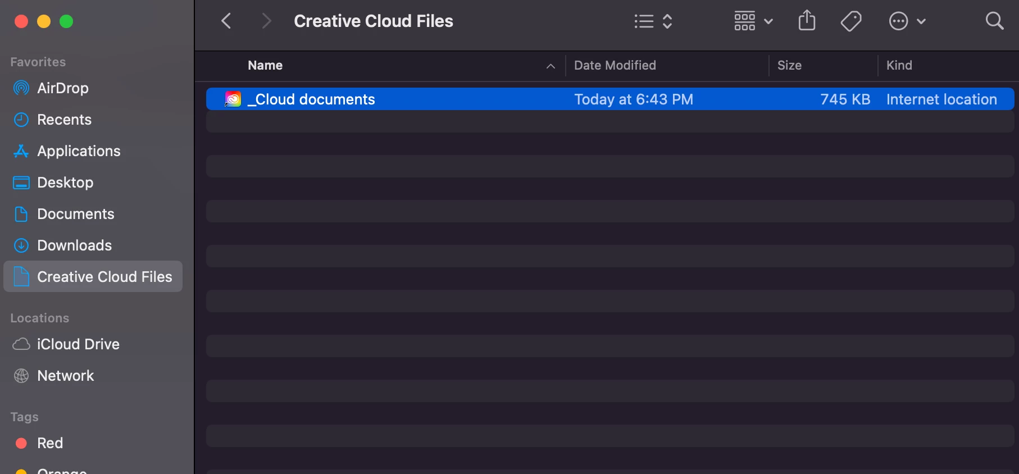Click the red tag color dot
This screenshot has width=1019, height=474.
[x=21, y=443]
